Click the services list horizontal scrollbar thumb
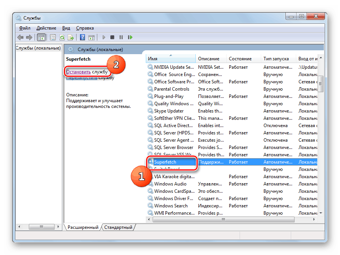Screen dimensions: 340x255 223,219
